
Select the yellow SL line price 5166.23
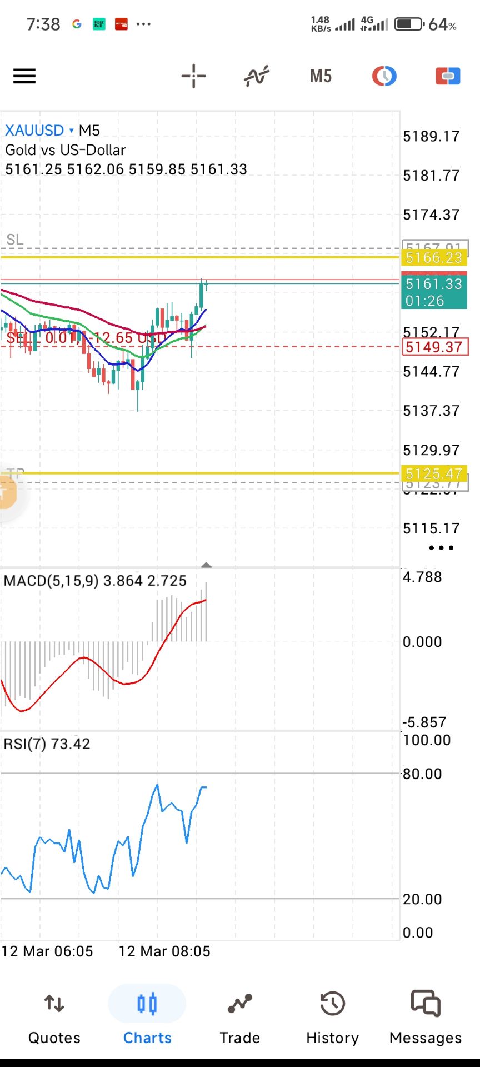pos(433,258)
